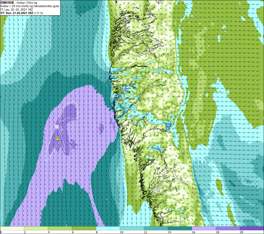Click the 18-20 m/s purple legend swatch

coord(228,228)
